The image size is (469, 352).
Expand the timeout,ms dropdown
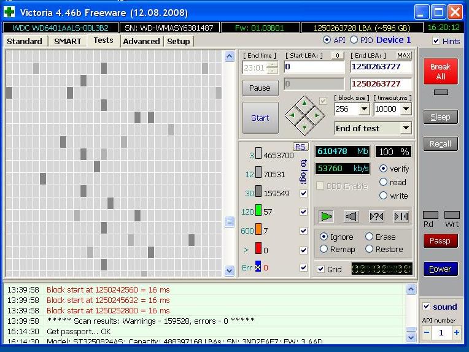(x=406, y=109)
